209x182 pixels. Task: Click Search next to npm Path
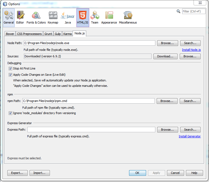[x=190, y=101]
